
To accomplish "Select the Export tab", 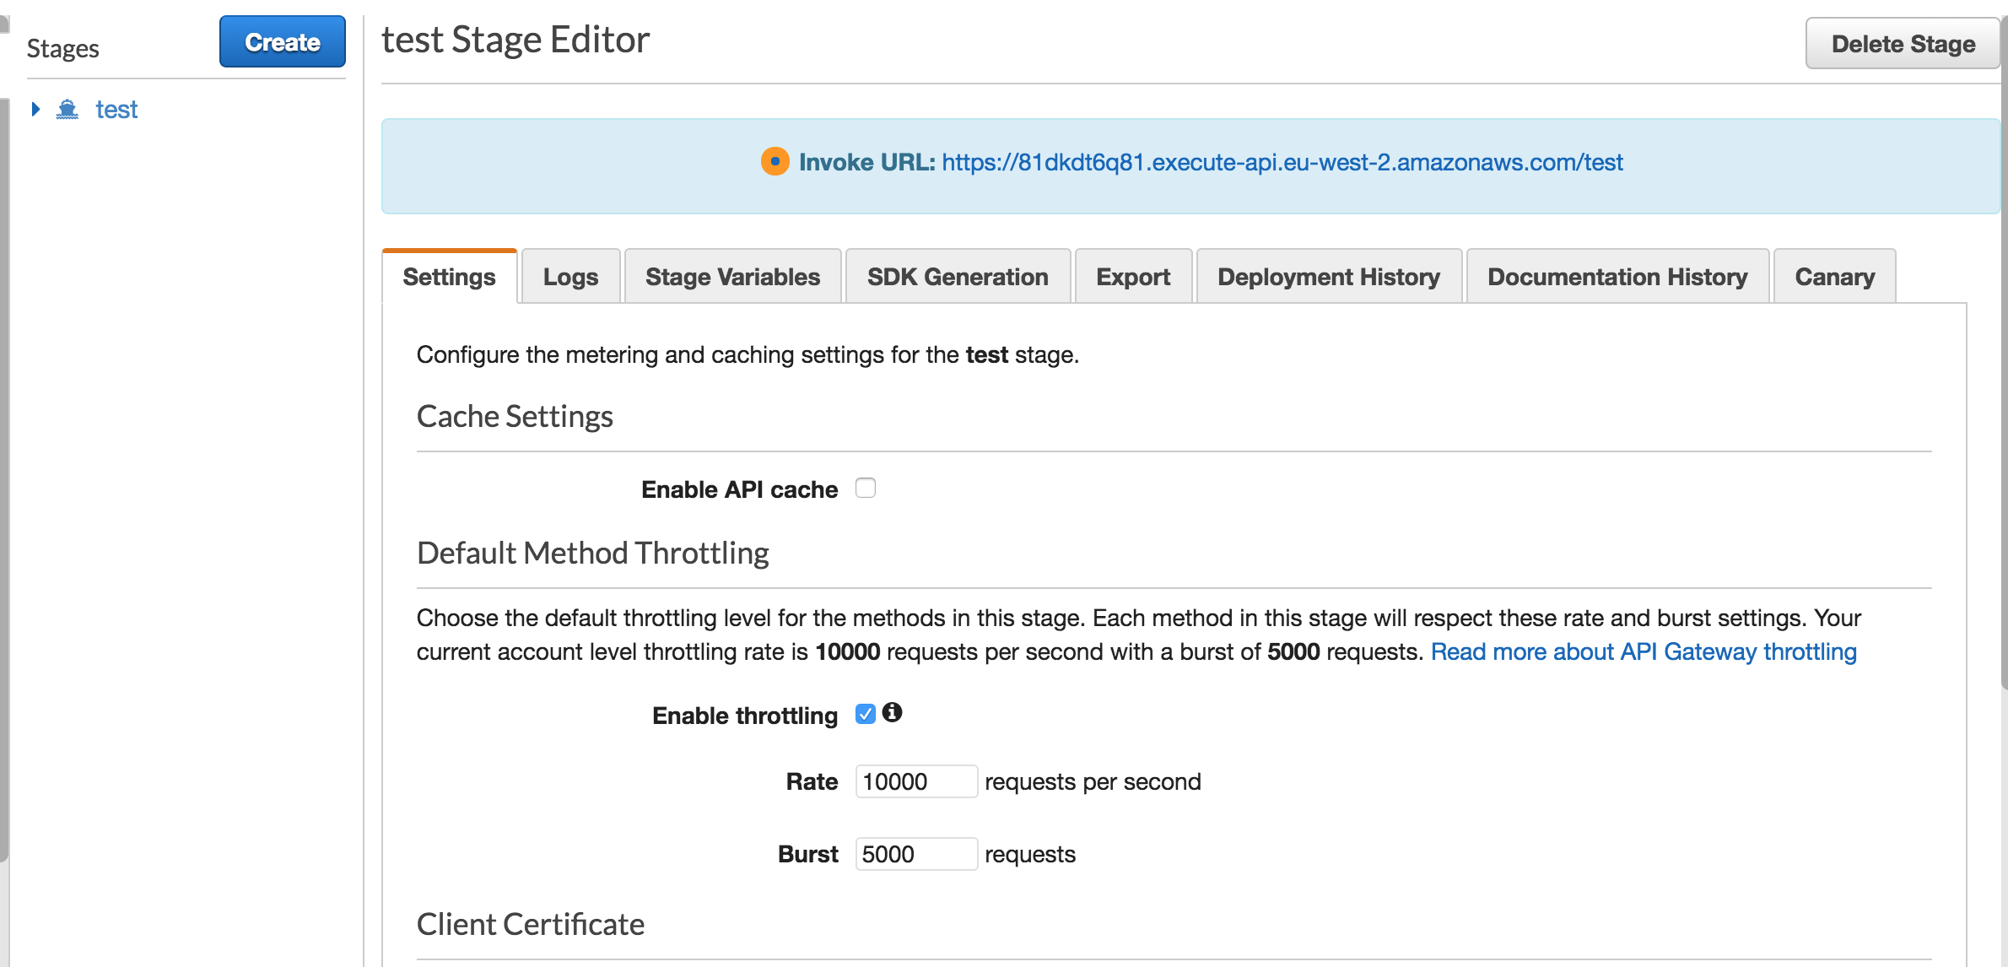I will [x=1132, y=277].
